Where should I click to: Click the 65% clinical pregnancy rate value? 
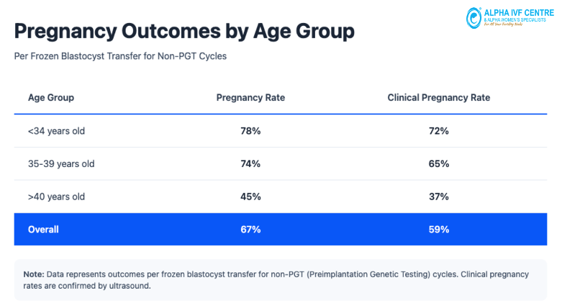439,164
